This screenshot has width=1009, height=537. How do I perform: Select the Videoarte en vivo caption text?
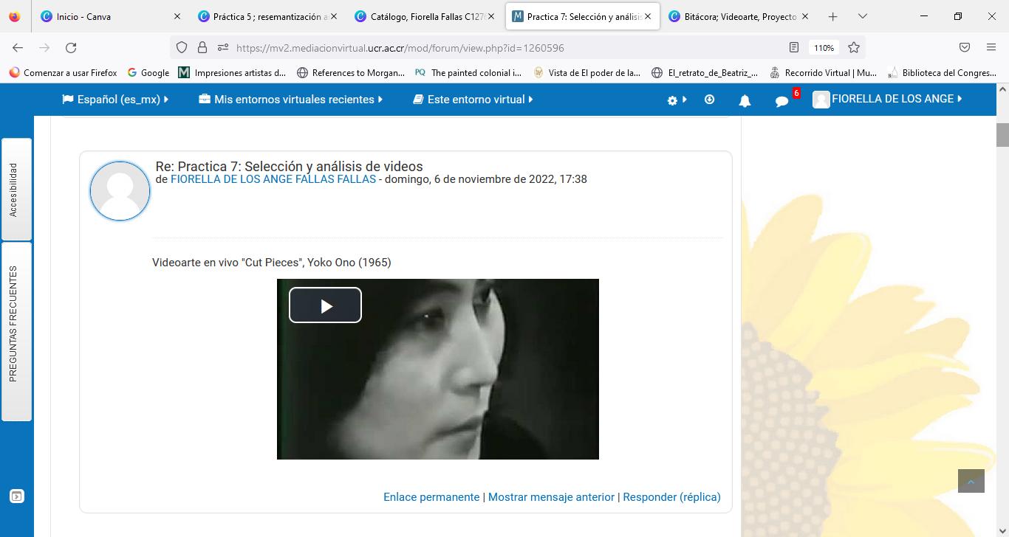[x=272, y=263]
